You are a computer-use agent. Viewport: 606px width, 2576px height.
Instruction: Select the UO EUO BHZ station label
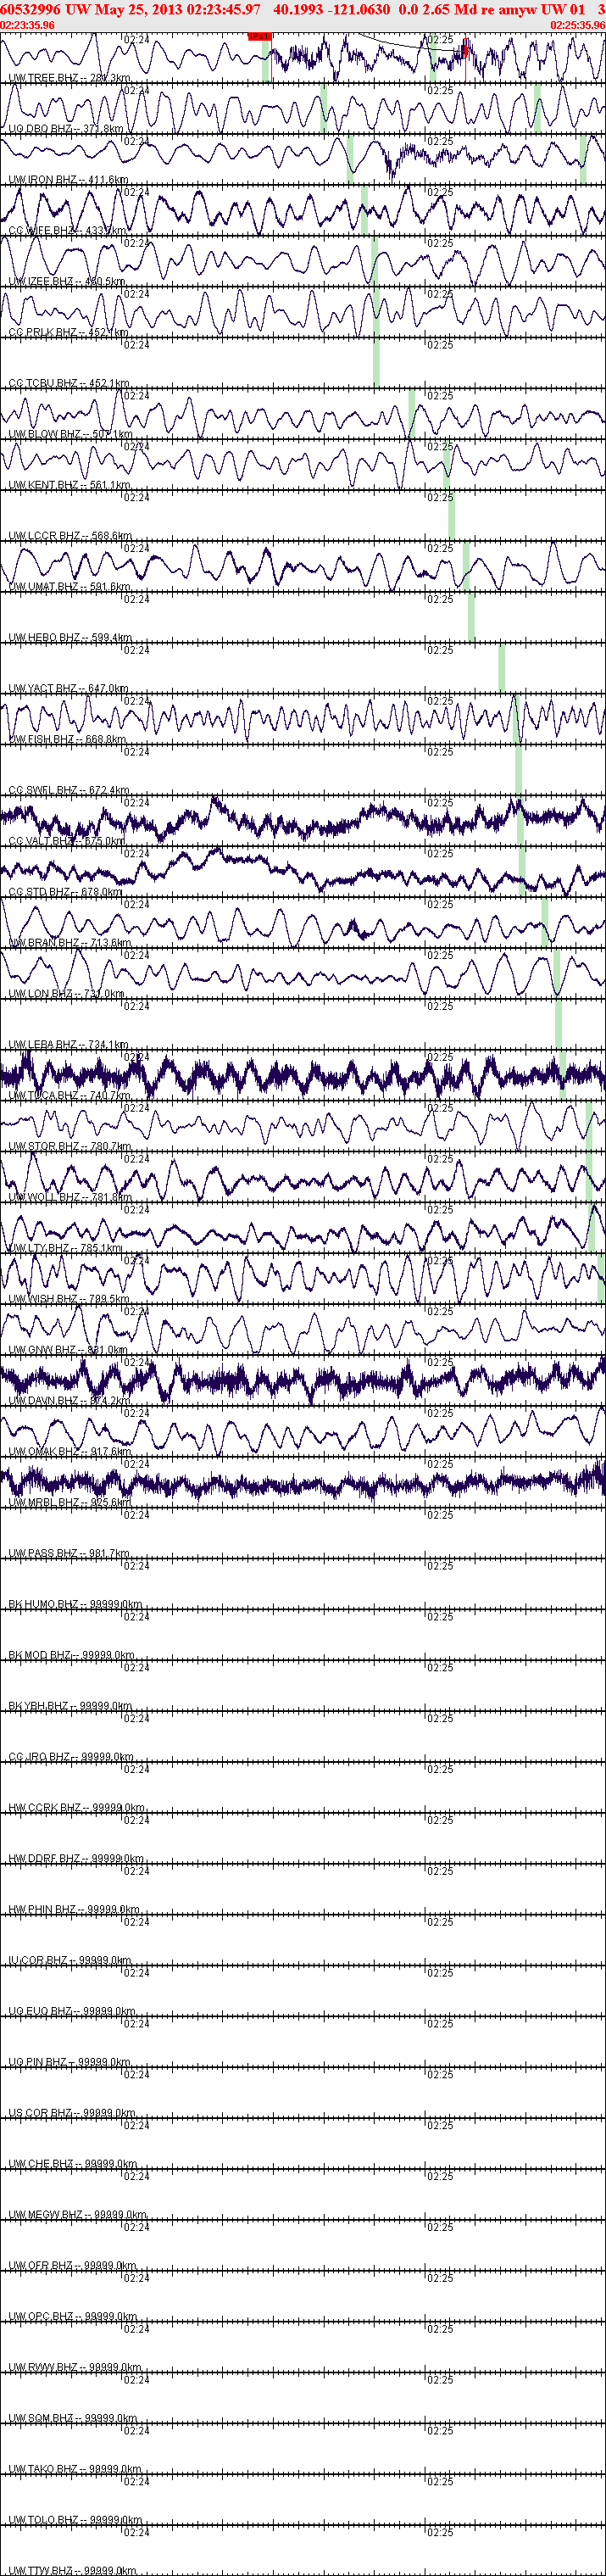pos(73,2012)
